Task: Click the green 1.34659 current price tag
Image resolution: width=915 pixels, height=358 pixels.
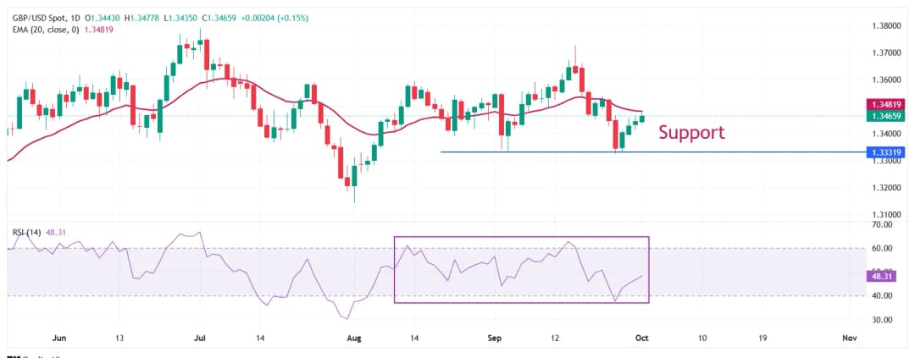Action: click(x=887, y=116)
